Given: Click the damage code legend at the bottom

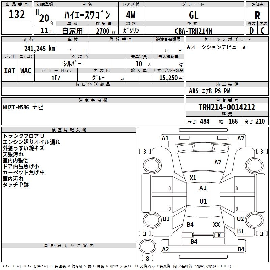Looking at the screenshot, I should tap(119, 266).
